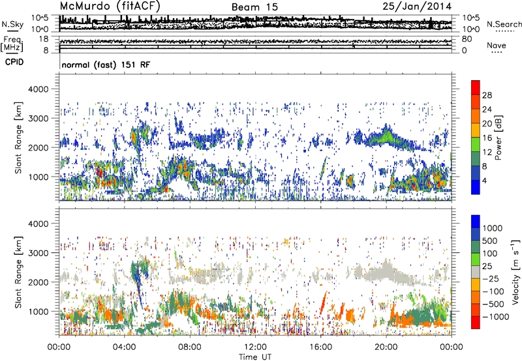This screenshot has height=361, width=522.
Task: Click the 'McMurdo (fitACF)' title text
Action: [110, 6]
